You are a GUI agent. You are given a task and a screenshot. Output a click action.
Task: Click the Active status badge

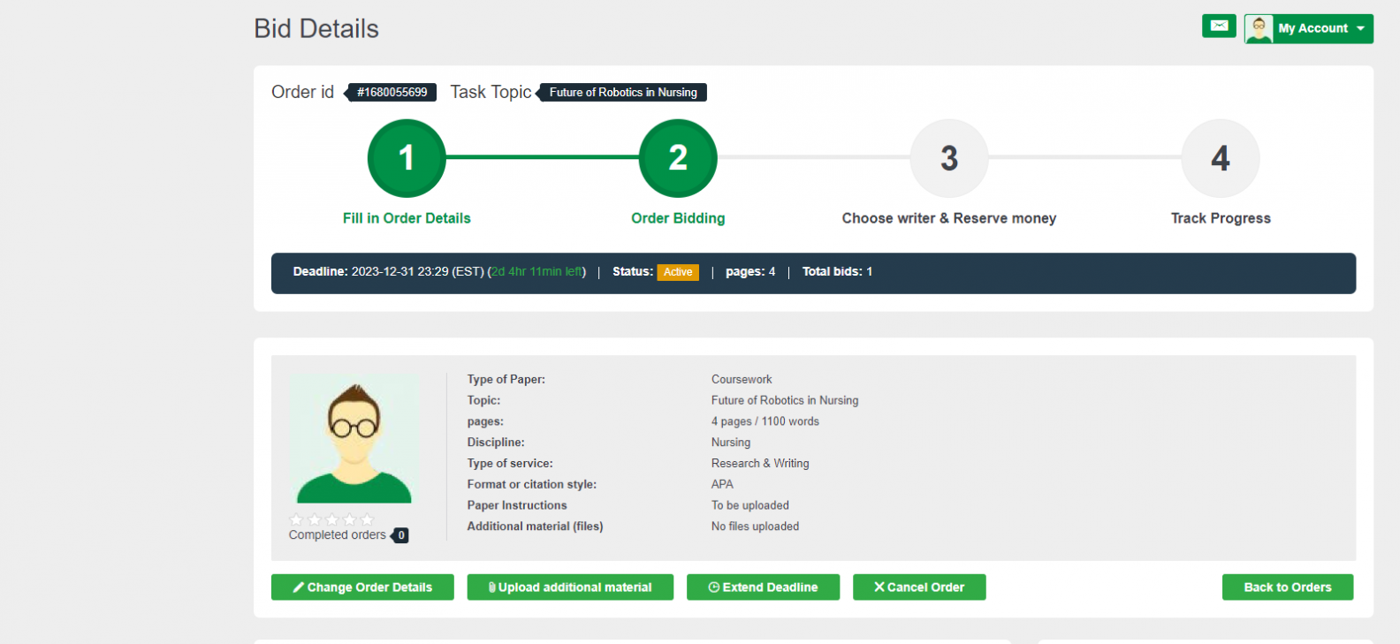click(x=678, y=272)
